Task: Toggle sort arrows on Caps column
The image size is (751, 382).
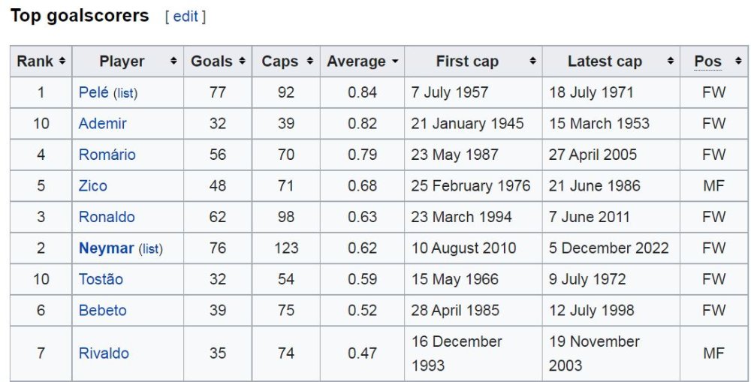Action: (310, 62)
